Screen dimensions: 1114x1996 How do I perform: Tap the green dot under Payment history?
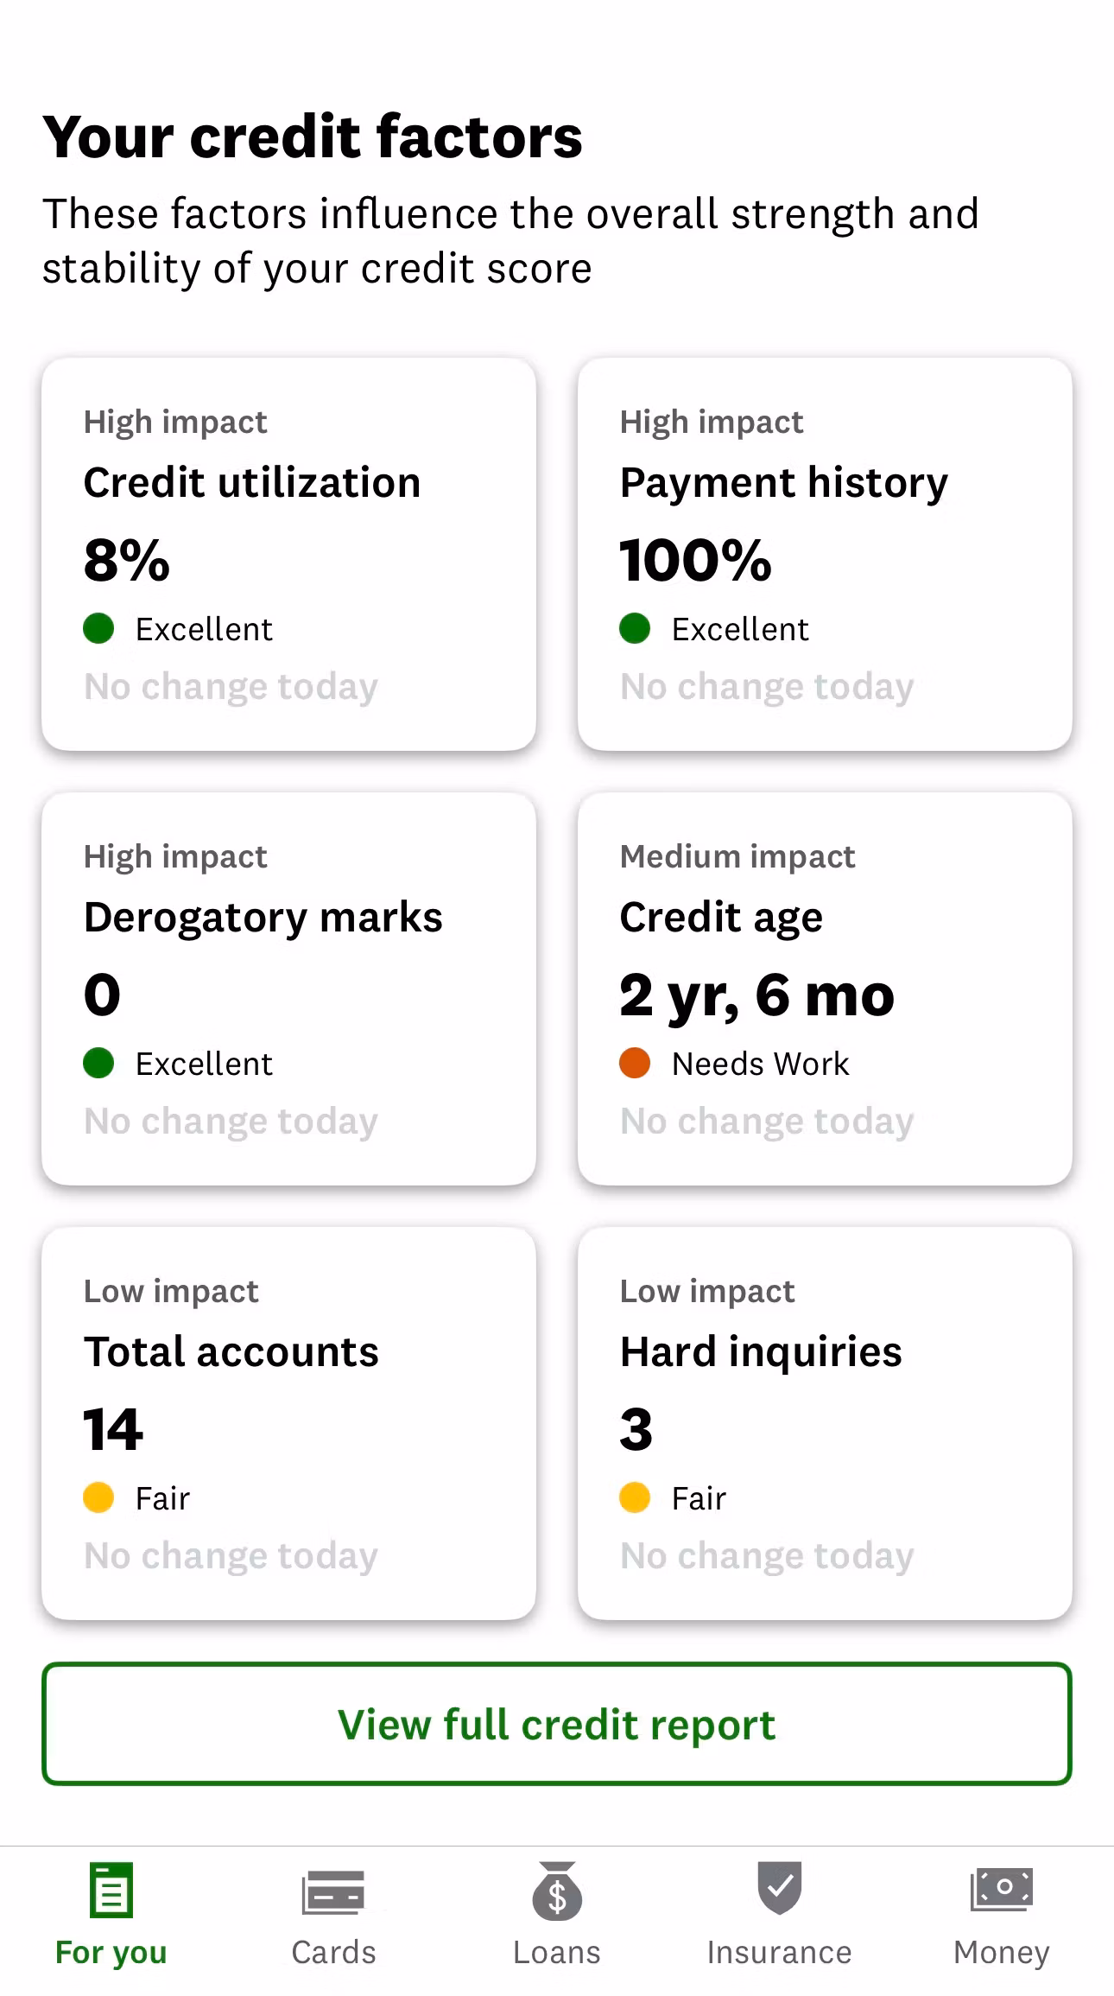[635, 628]
